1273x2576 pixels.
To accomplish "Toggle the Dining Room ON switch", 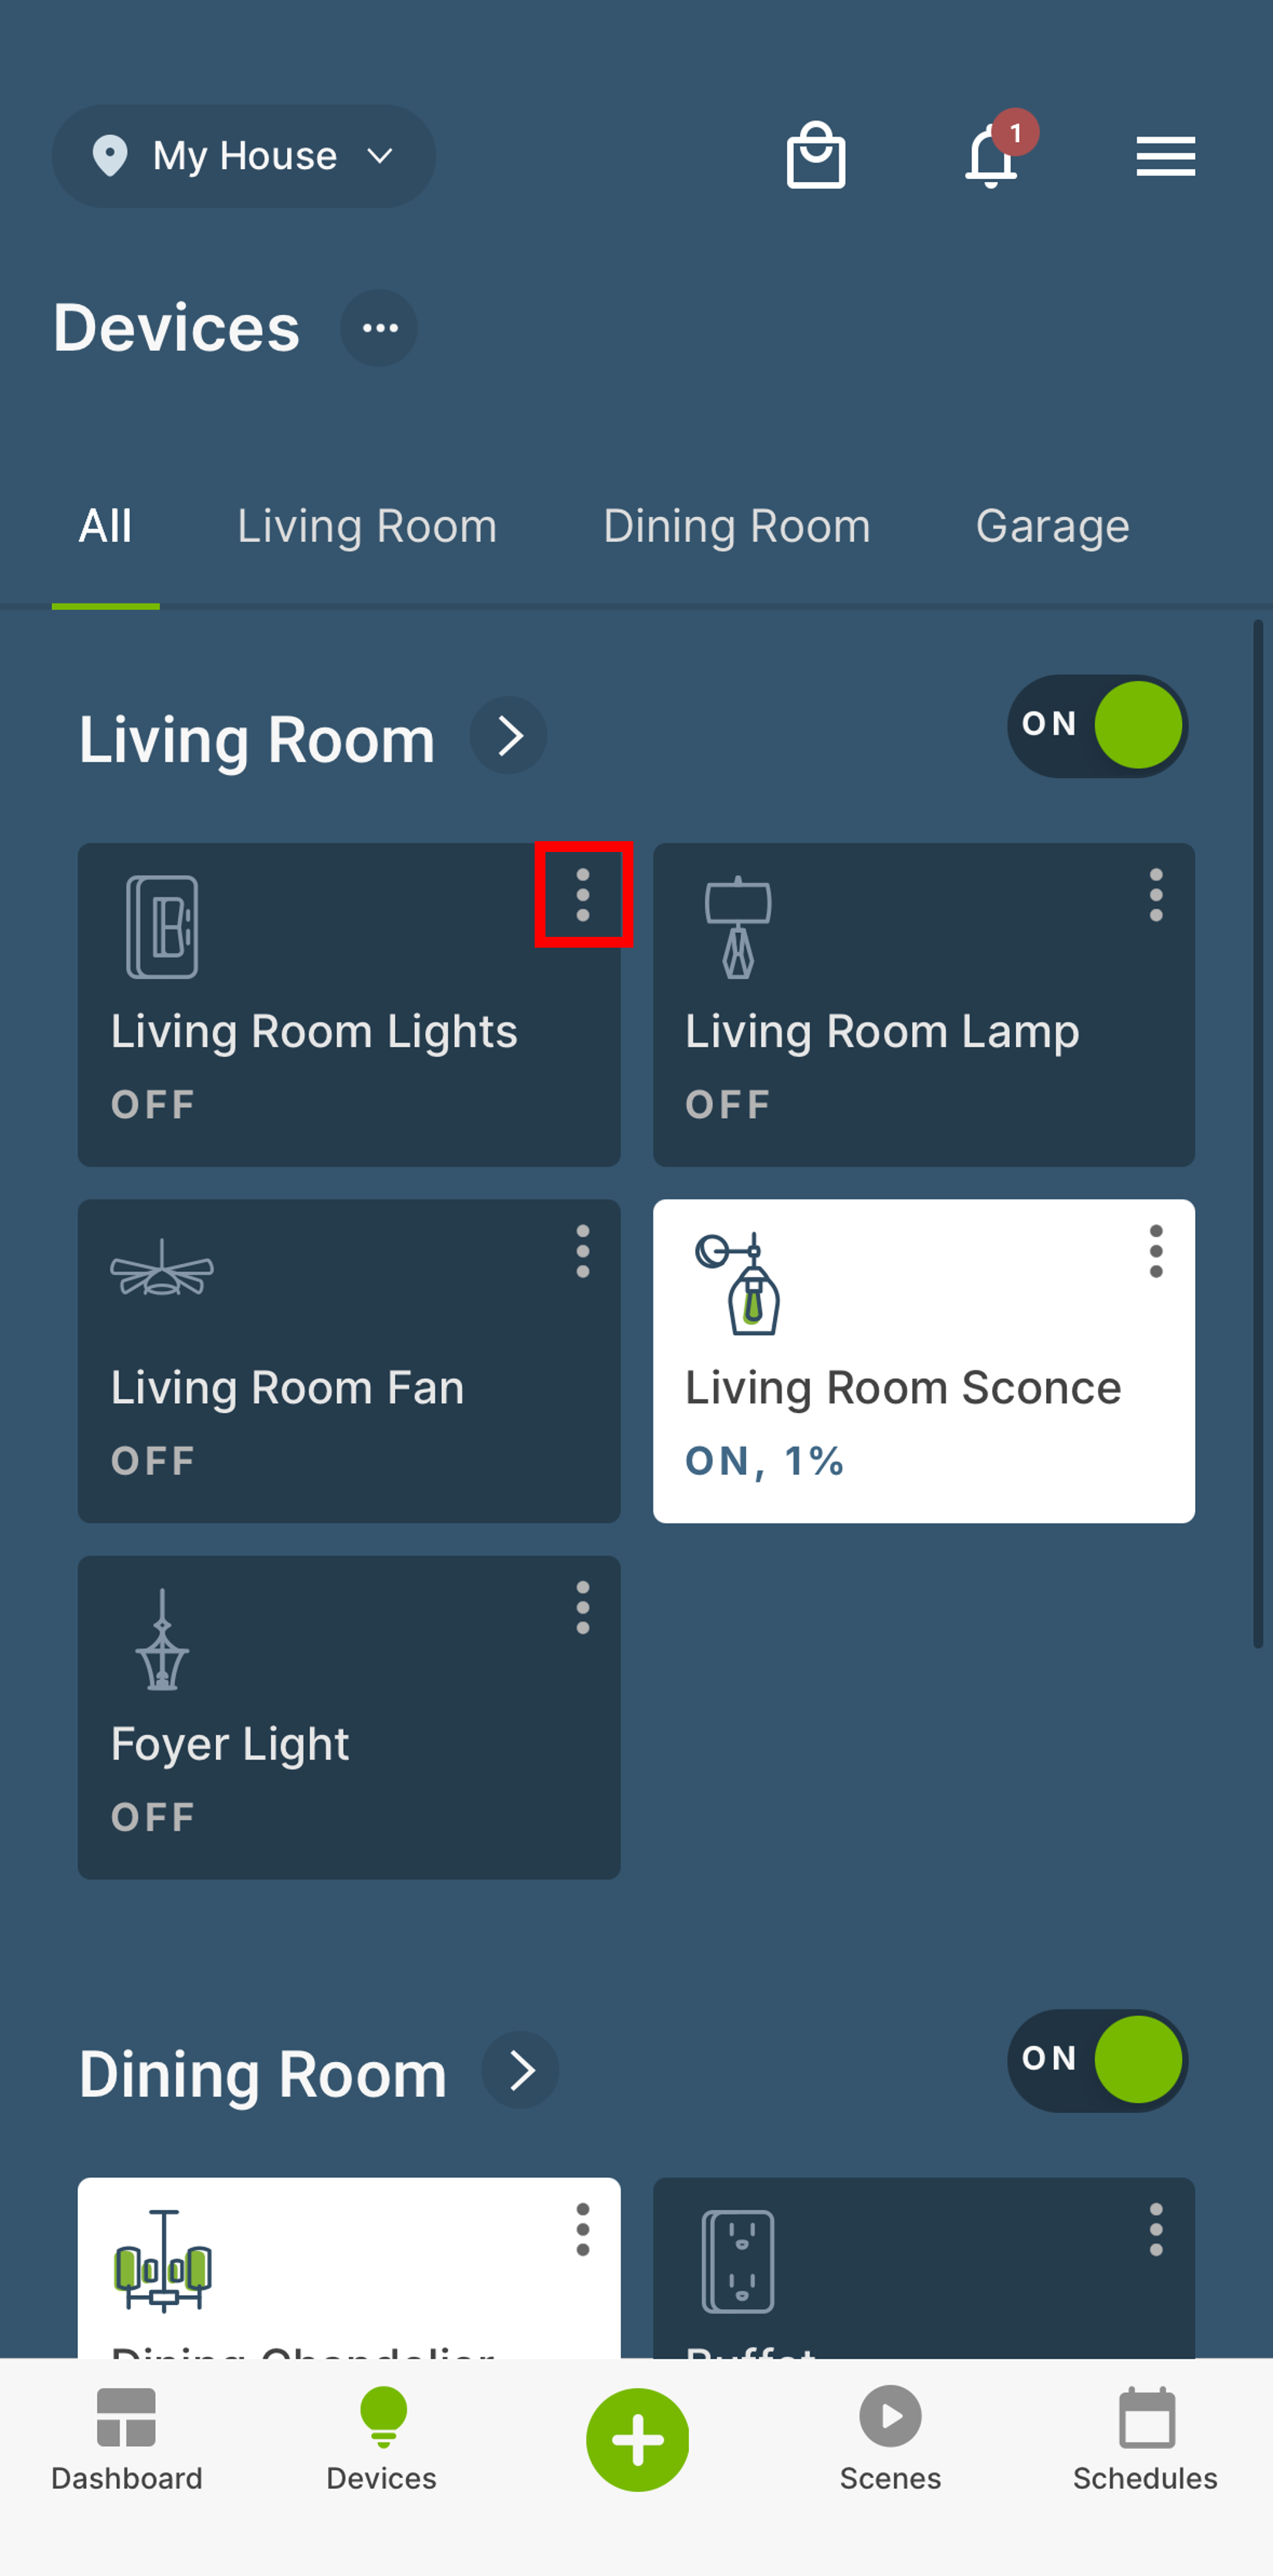I will pos(1097,2060).
